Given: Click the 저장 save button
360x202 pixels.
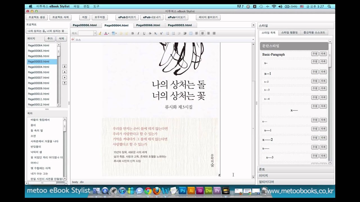Looking at the screenshot, I should [85, 17].
